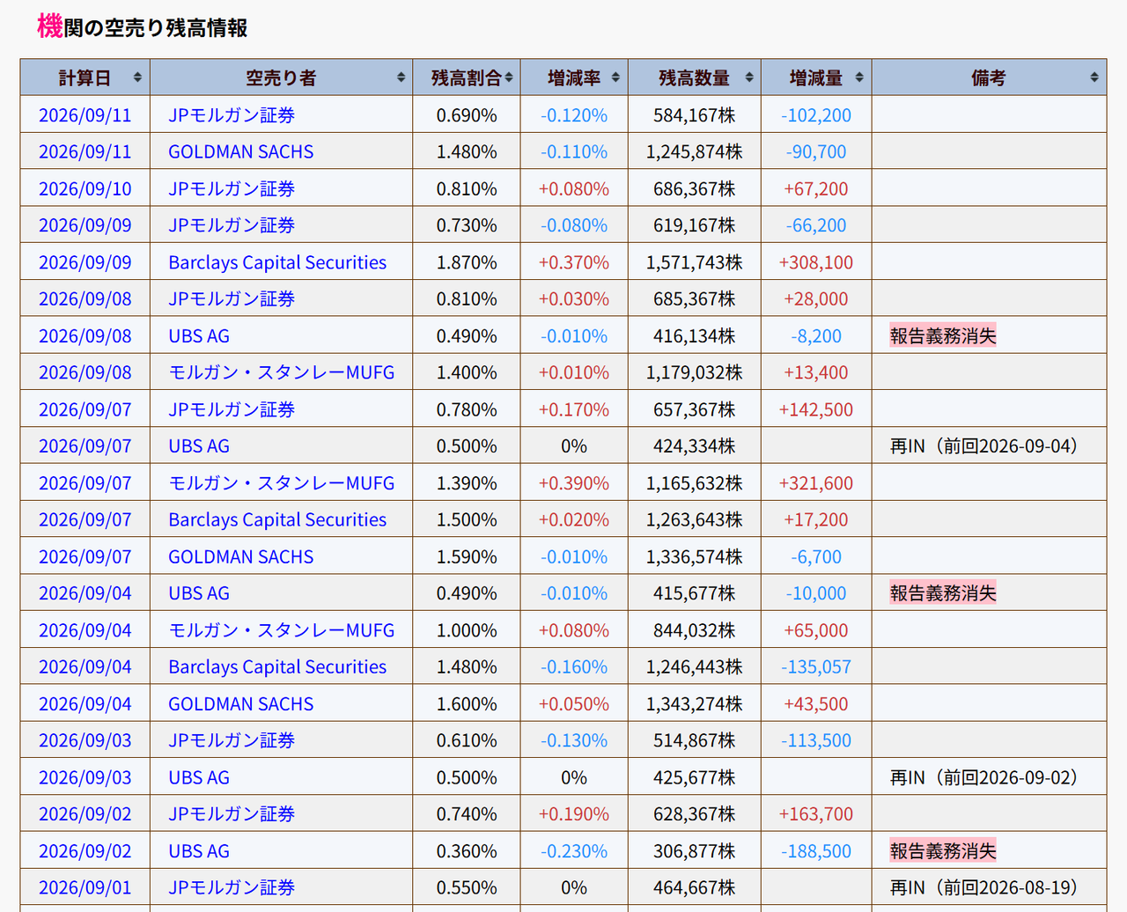
Task: Open UBS AG link dated 2026/09/08
Action: click(199, 335)
